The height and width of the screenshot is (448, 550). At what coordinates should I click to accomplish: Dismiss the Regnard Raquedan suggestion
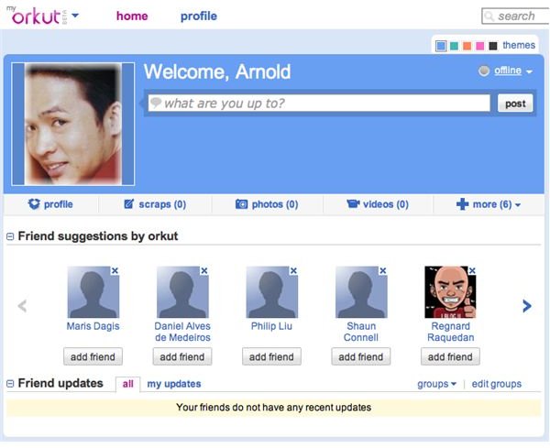[472, 270]
